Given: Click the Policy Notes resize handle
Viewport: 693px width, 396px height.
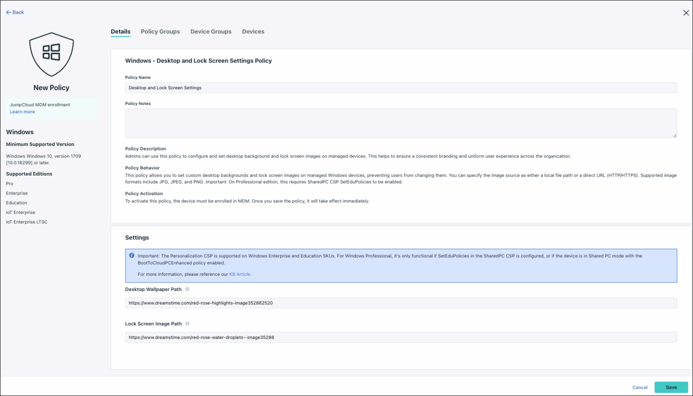Looking at the screenshot, I should (x=675, y=136).
